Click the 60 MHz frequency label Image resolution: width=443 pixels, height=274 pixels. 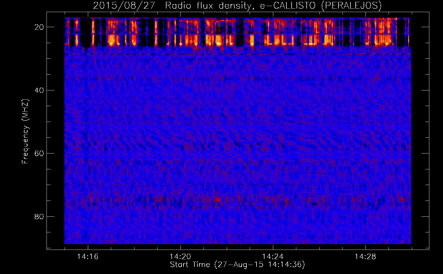click(39, 153)
